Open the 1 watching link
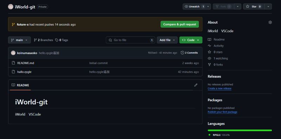 point(221,58)
